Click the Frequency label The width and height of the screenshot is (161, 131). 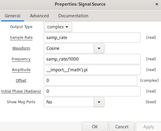pos(21,59)
